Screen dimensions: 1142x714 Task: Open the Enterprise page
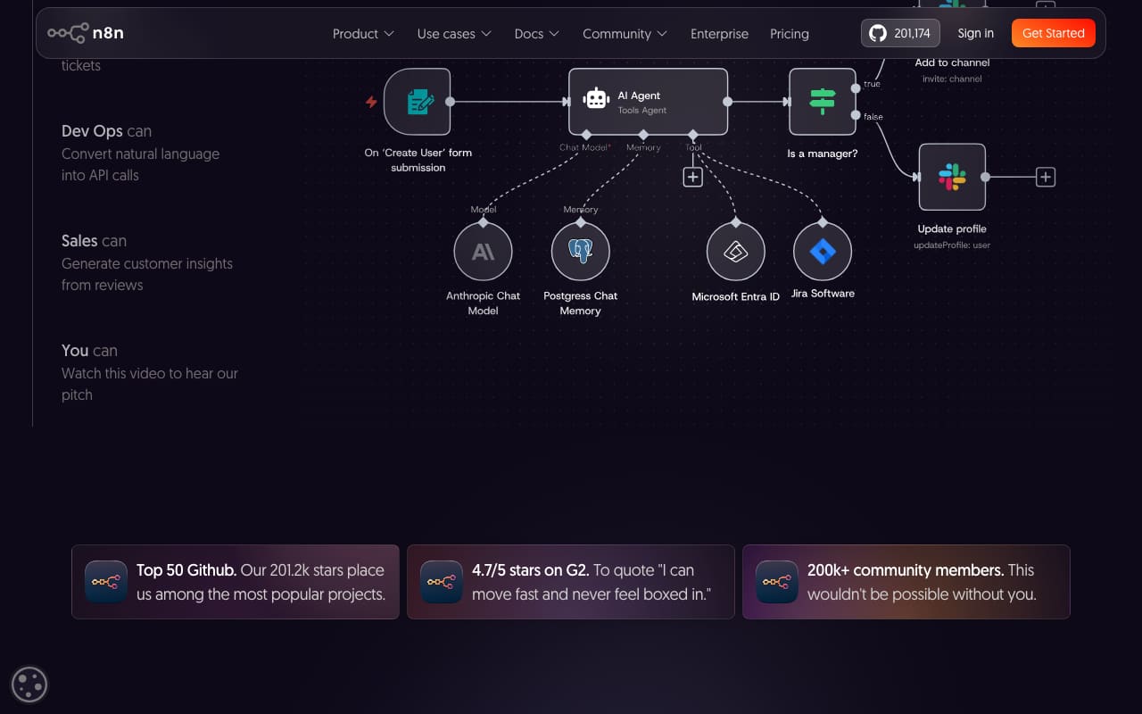tap(719, 34)
